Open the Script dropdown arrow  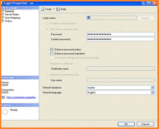pos(54,9)
